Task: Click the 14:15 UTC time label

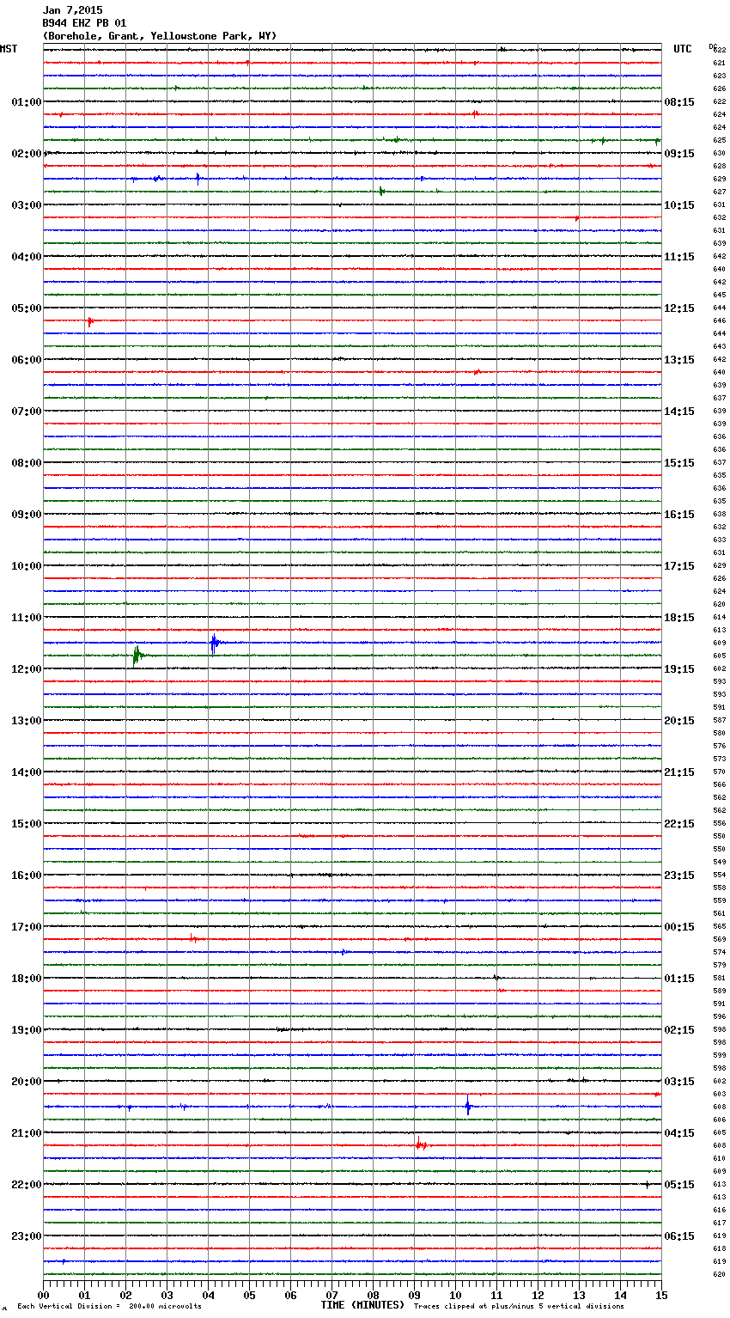Action: (679, 412)
